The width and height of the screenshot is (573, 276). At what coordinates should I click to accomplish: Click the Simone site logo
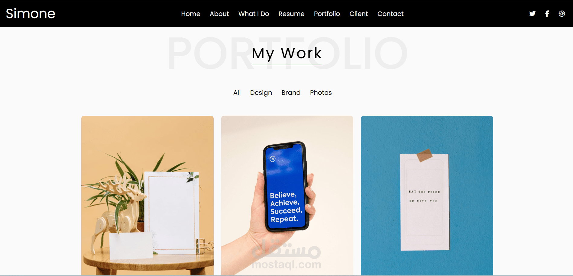click(31, 14)
